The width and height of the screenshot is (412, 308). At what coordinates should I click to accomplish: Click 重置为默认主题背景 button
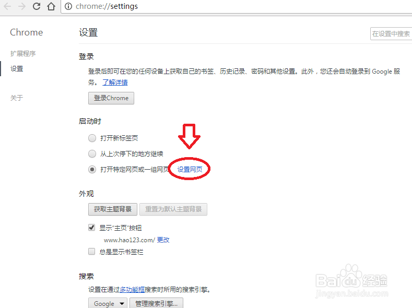click(173, 209)
